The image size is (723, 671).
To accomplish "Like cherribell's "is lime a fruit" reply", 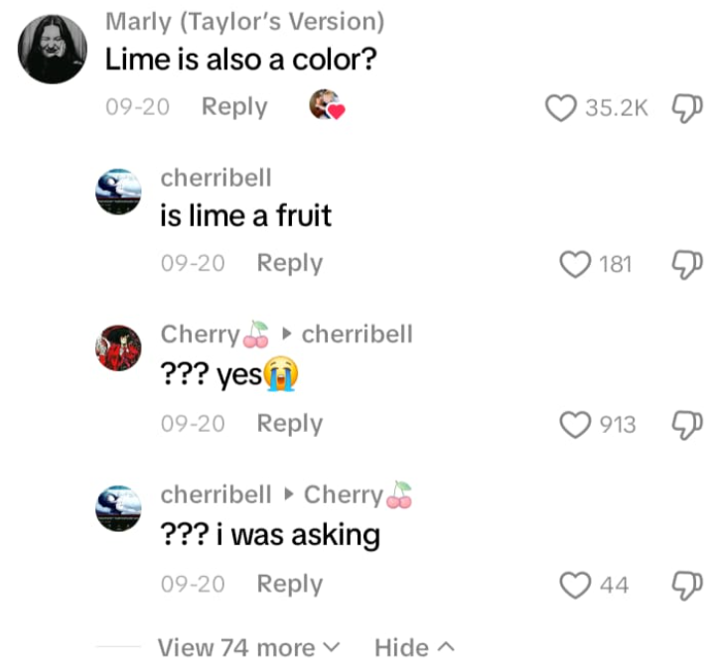I will coord(576,264).
